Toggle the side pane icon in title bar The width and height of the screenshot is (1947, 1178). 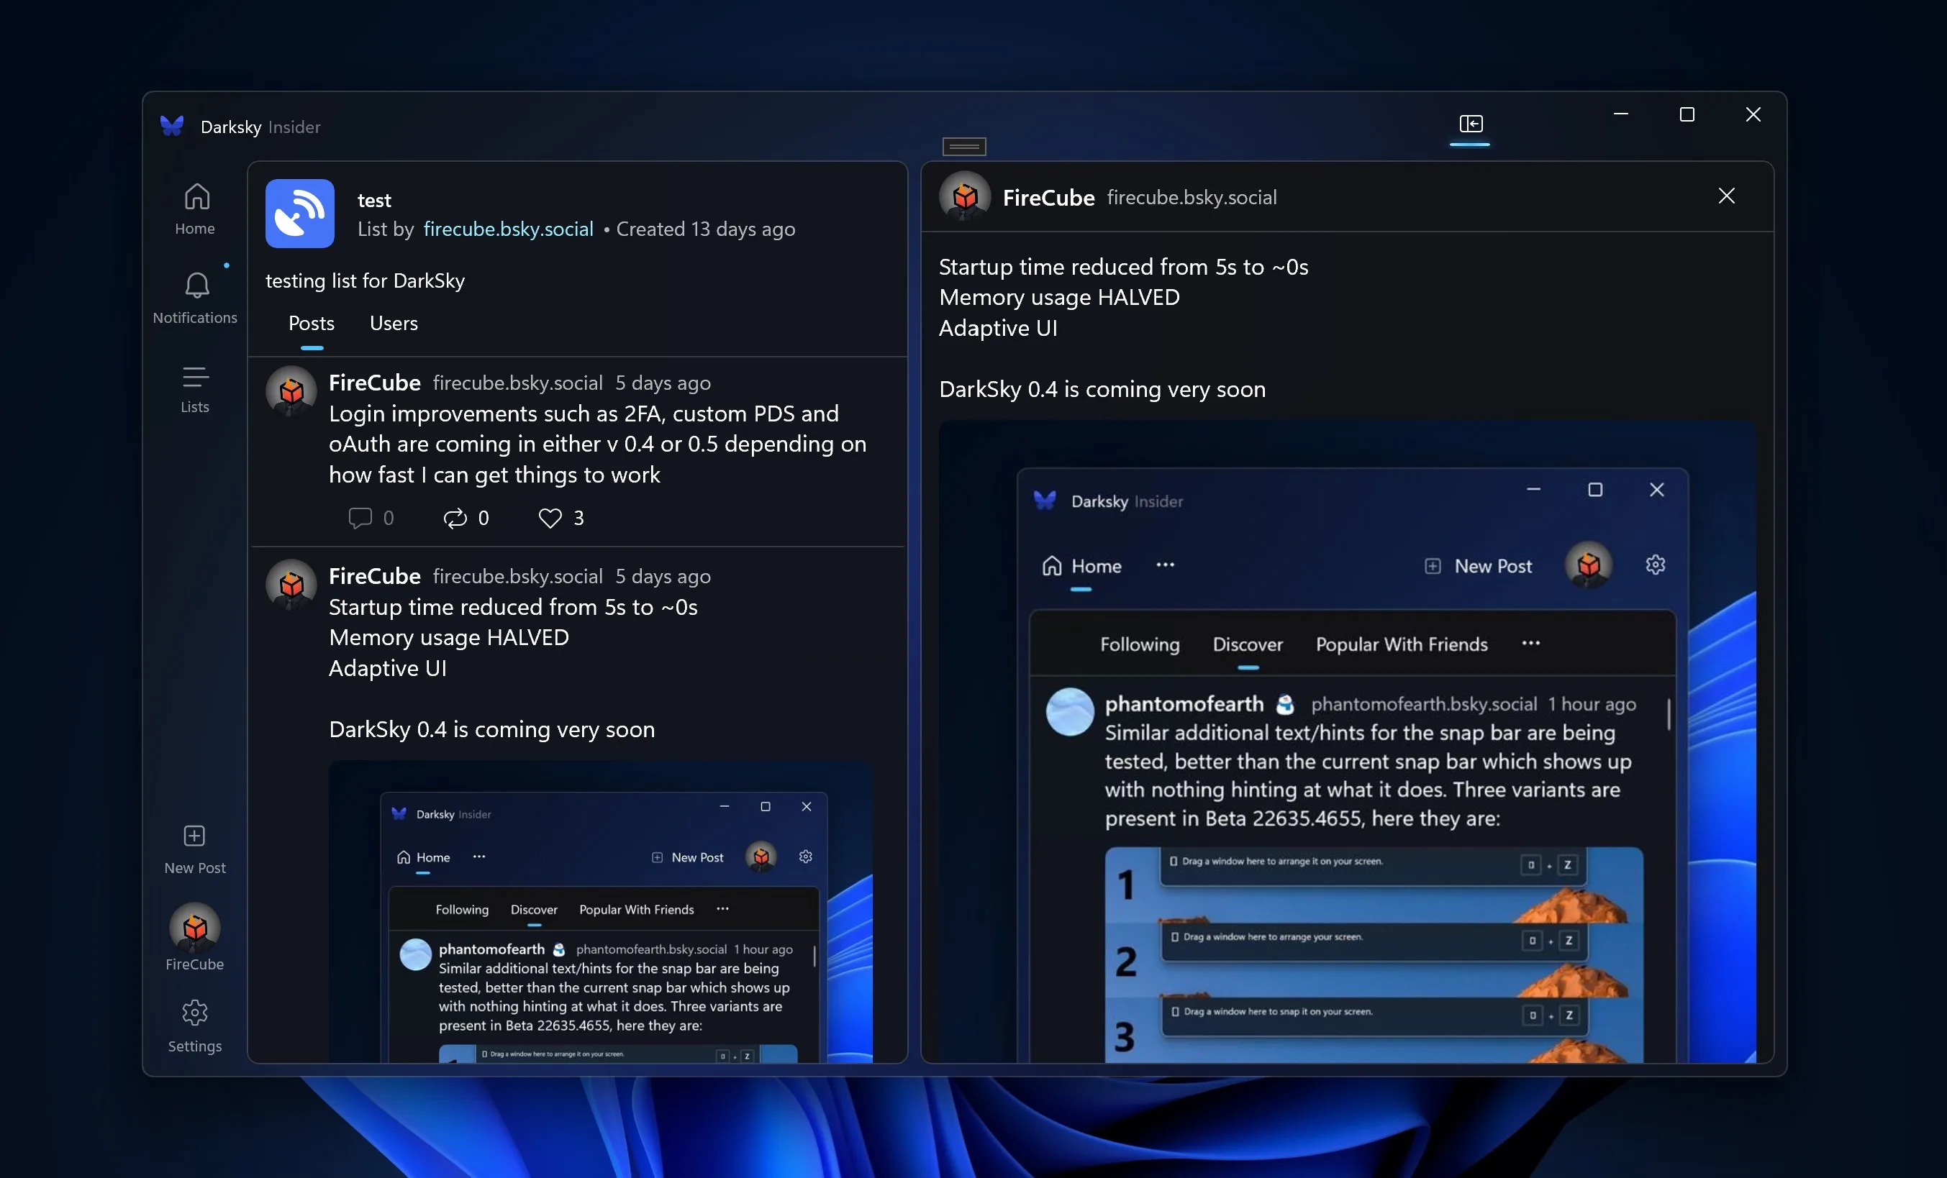tap(1471, 124)
